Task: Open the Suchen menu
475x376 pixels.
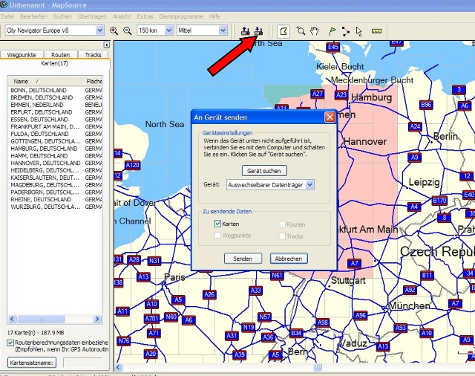Action: 62,16
